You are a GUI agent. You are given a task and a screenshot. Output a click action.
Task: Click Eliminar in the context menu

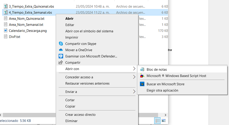72,121
